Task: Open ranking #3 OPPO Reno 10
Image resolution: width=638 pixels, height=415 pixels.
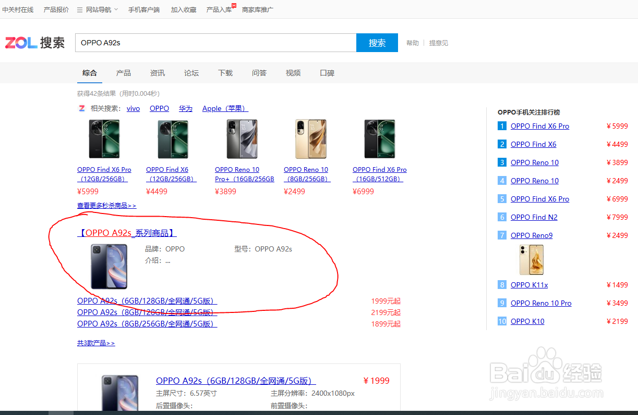Action: click(x=535, y=162)
